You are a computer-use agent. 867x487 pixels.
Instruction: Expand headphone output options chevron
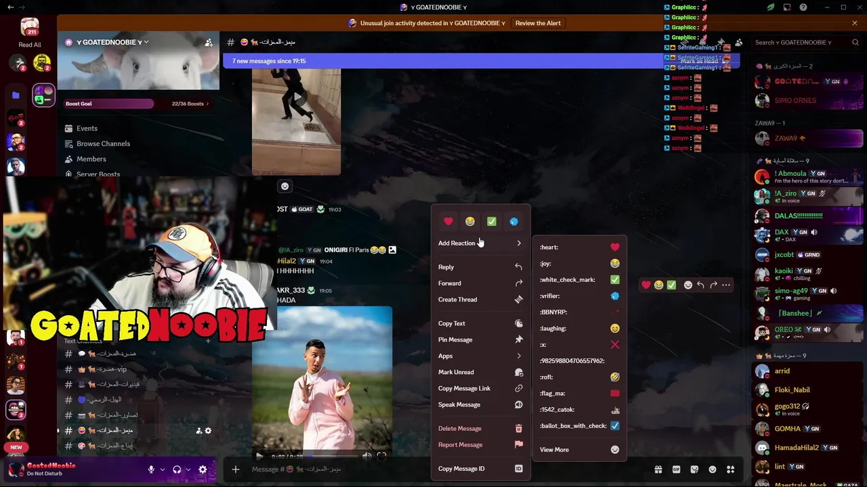(188, 469)
